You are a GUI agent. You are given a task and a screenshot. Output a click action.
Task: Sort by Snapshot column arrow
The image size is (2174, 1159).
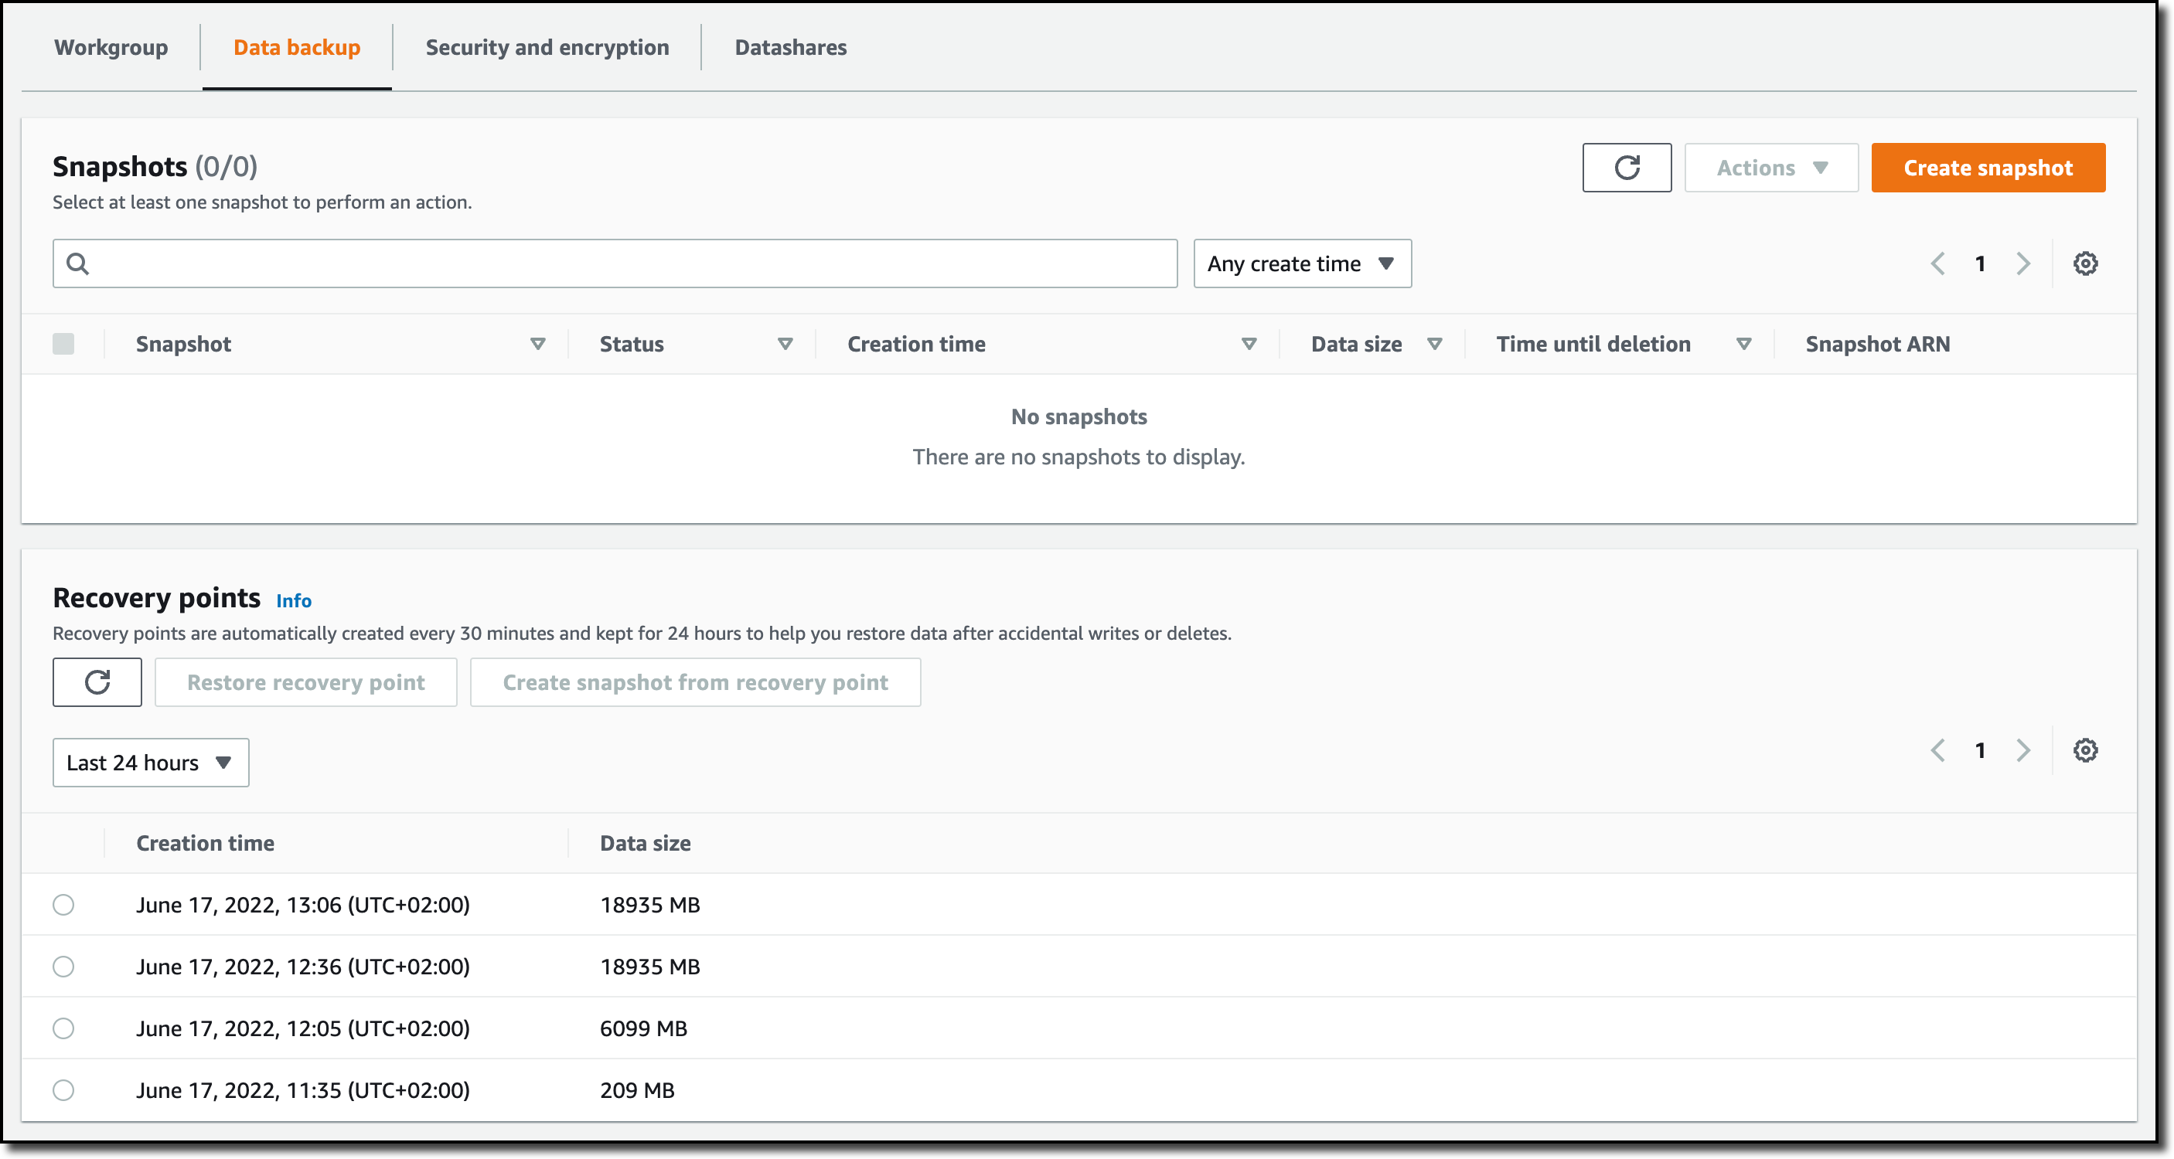(x=537, y=344)
